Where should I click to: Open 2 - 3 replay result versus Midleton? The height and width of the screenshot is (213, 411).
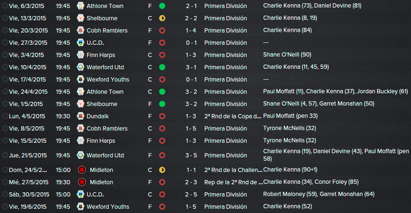coord(191,182)
